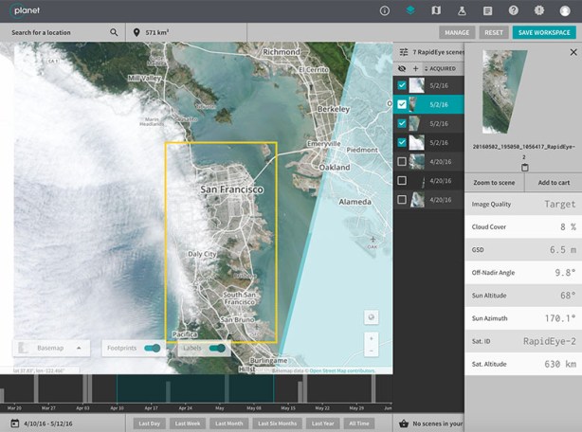
Task: Toggle the Labels switch
Action: pos(219,348)
